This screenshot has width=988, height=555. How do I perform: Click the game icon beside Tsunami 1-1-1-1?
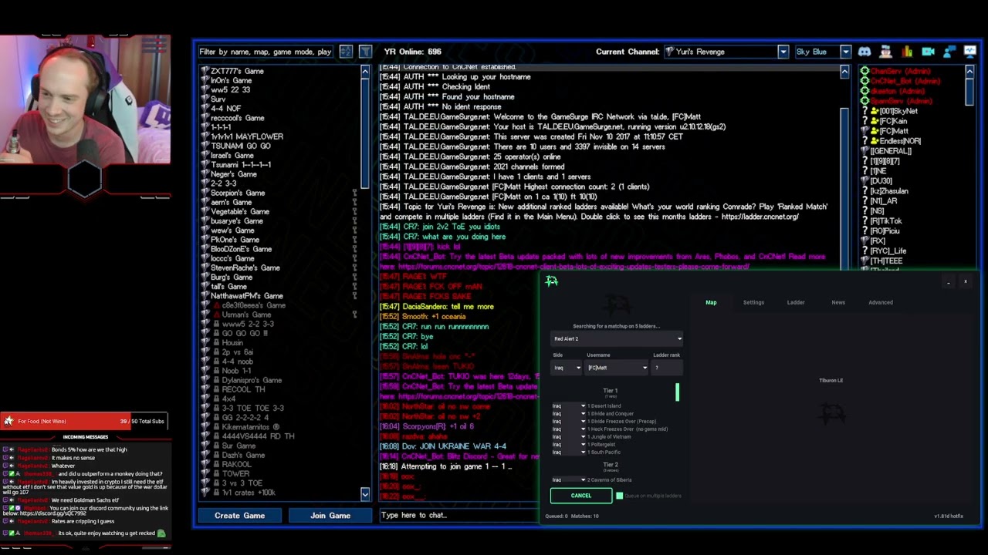pyautogui.click(x=205, y=164)
